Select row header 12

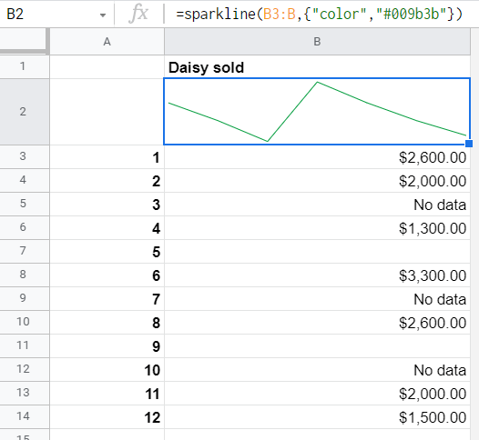click(x=25, y=370)
